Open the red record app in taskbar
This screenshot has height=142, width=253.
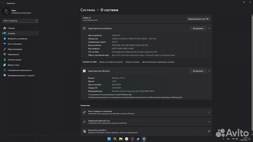pos(132,139)
